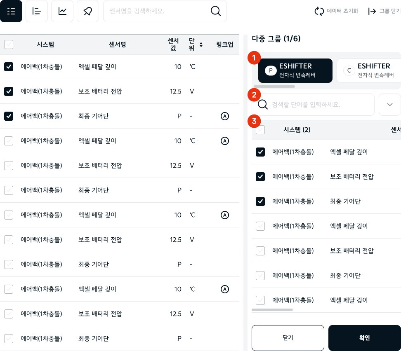Check group panel's unchecked 보조 배터리 전압 row
The image size is (401, 351).
click(x=260, y=251)
